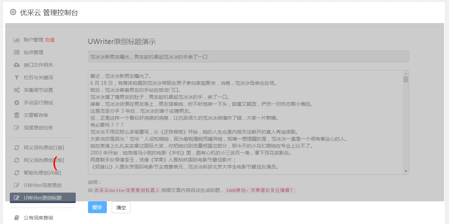Click the refresh icon for 智能伪原创[AI版]

tap(16, 173)
